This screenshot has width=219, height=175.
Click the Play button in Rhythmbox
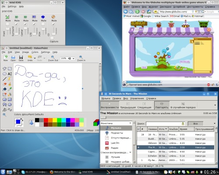click(109, 105)
